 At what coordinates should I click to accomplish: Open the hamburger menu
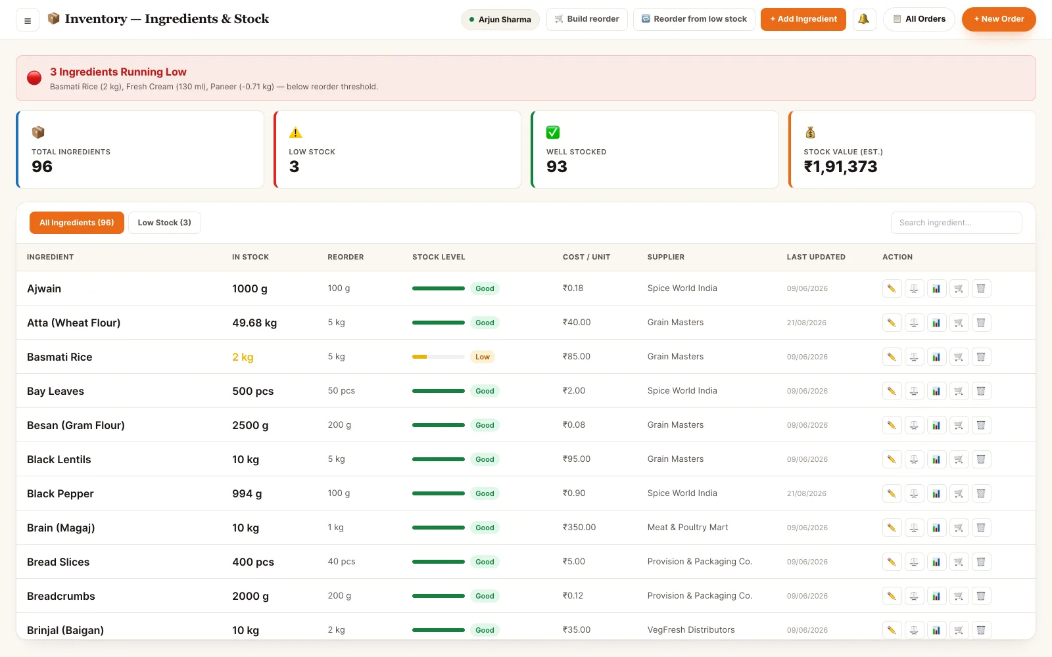(28, 20)
